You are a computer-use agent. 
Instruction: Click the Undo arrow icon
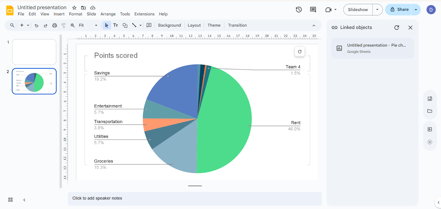[x=36, y=25]
